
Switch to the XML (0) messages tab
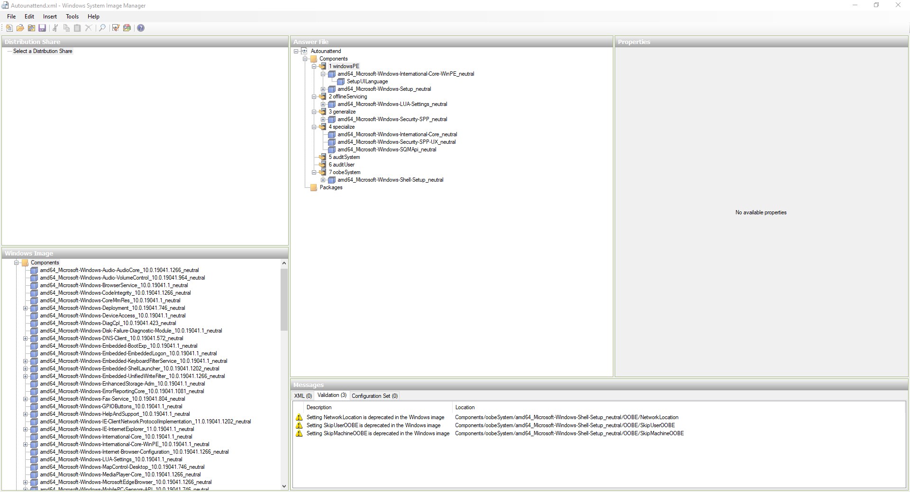pyautogui.click(x=303, y=396)
